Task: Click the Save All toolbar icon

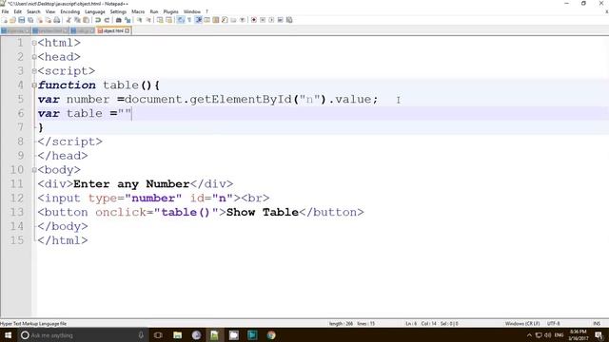Action: coord(30,20)
